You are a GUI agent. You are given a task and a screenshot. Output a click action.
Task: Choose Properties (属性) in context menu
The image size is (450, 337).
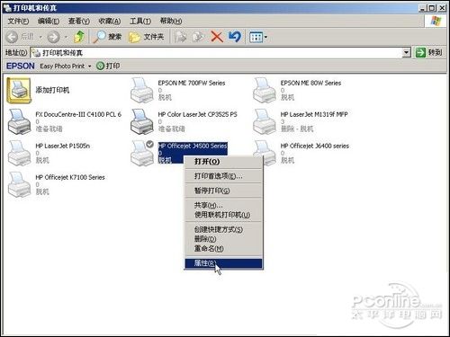223,263
